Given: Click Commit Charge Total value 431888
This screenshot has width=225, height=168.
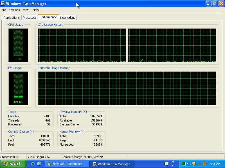Looking at the screenshot, I should [x=45, y=136].
